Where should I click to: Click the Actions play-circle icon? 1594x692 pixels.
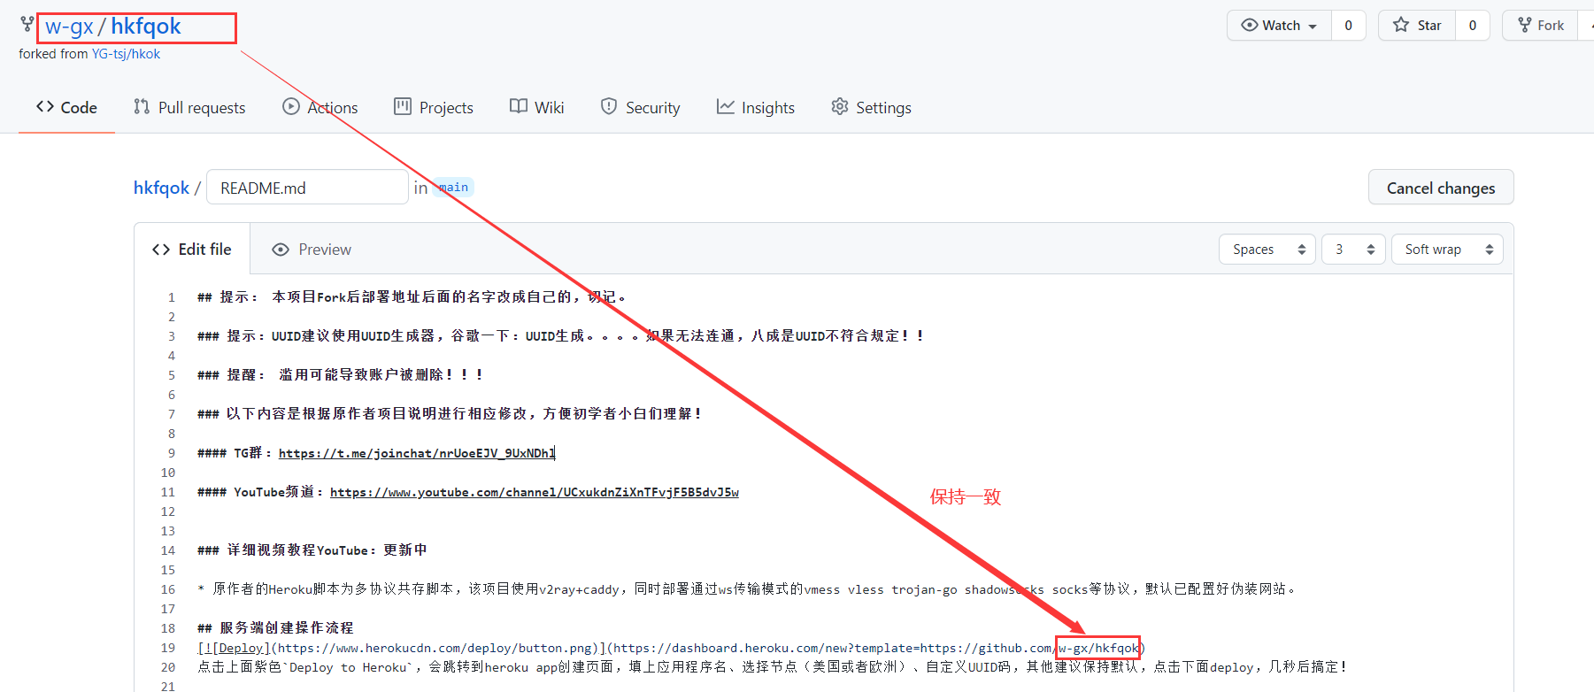click(290, 106)
